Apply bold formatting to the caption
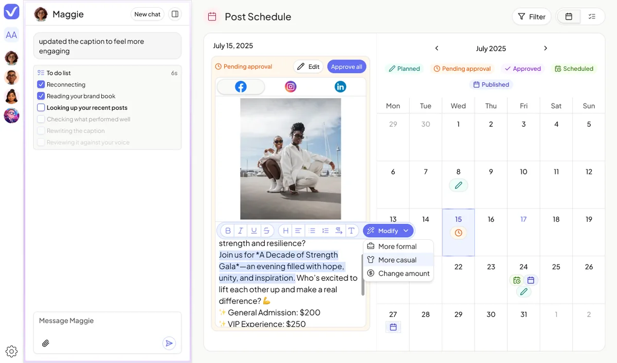The width and height of the screenshot is (617, 363). pyautogui.click(x=227, y=231)
